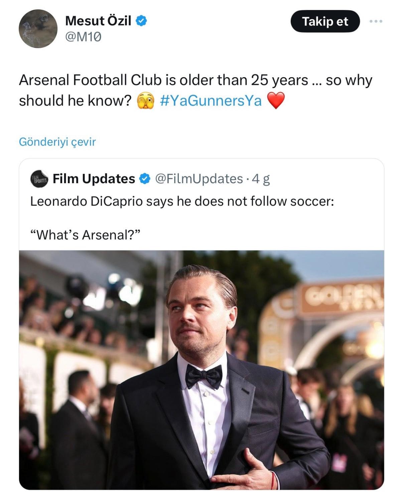Open the quoted tweet's red carpet photo
Screen dimensions: 401x498
201,369
